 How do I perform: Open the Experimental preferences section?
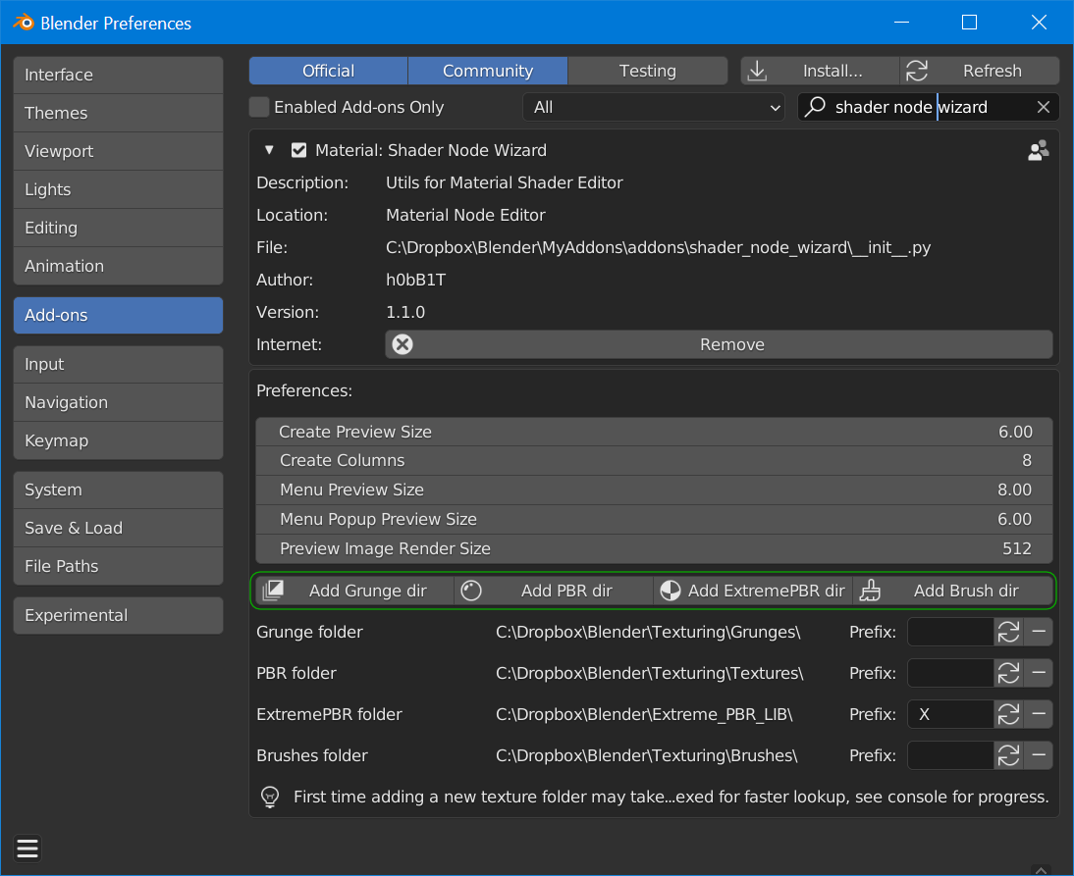[x=118, y=615]
